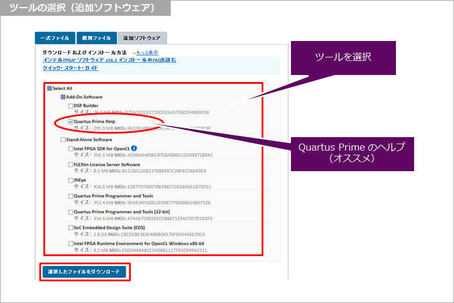The image size is (454, 303).
Task: Check SoC Embedded Design Suite (EDS) checkbox
Action: [70, 228]
